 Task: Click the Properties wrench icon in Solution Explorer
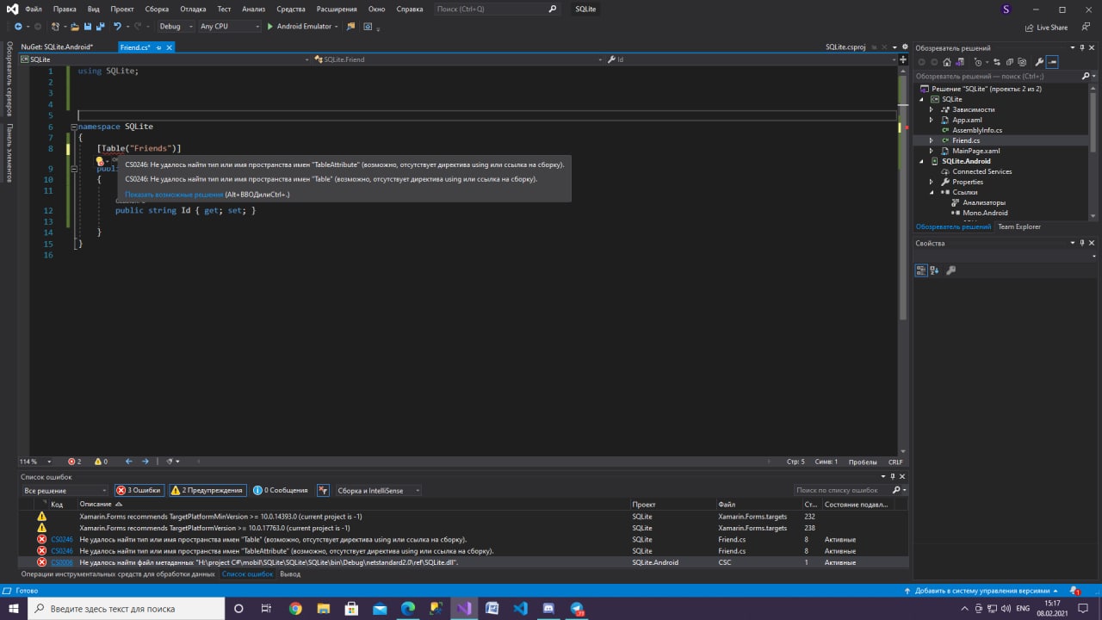pos(1039,62)
